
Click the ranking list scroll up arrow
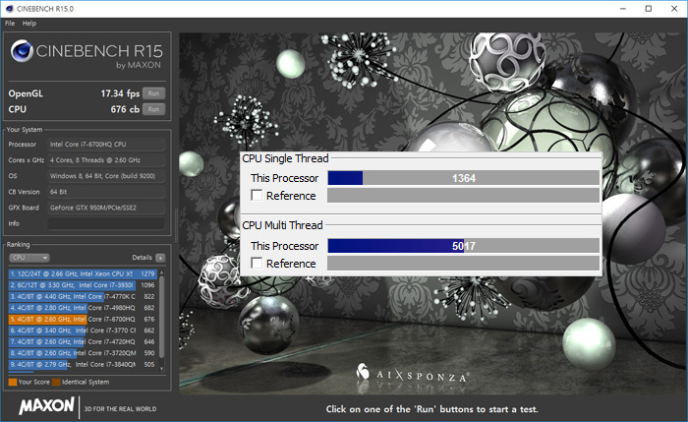pyautogui.click(x=162, y=272)
